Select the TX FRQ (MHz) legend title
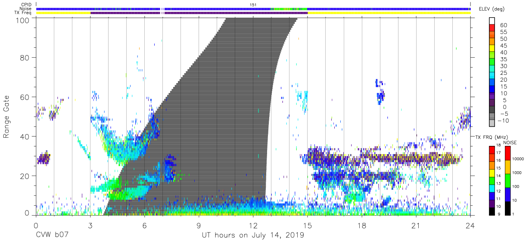Image resolution: width=529 pixels, height=244 pixels. point(492,137)
